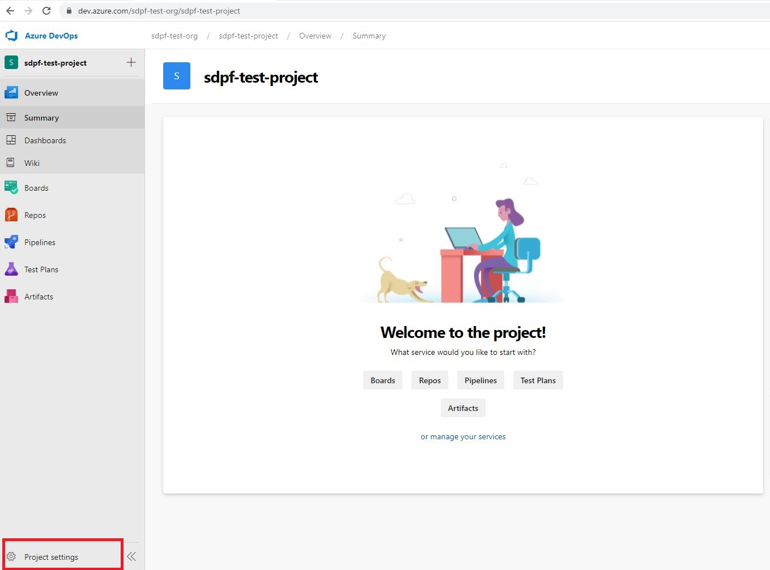Click the Test Plans flask icon
The height and width of the screenshot is (570, 770).
coord(11,269)
